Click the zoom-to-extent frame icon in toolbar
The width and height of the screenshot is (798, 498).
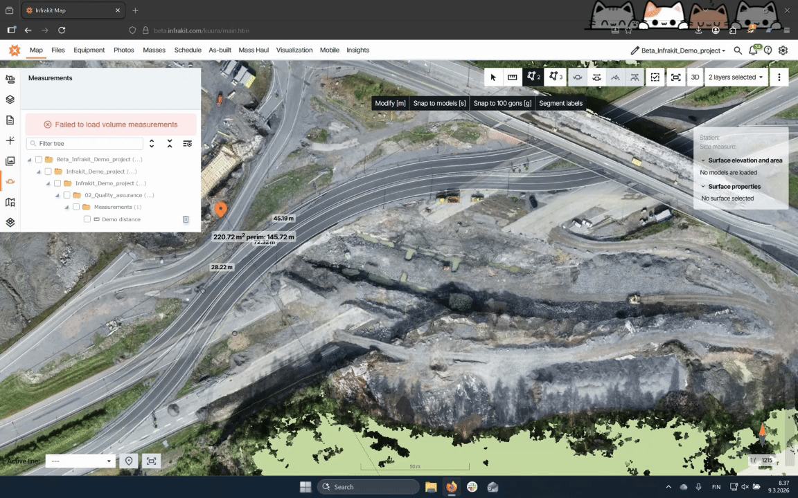coord(675,77)
